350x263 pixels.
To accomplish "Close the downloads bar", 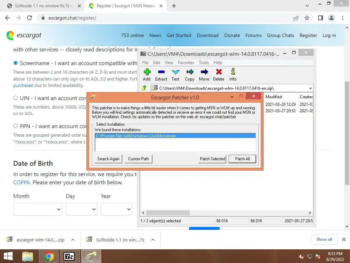I will (344, 239).
